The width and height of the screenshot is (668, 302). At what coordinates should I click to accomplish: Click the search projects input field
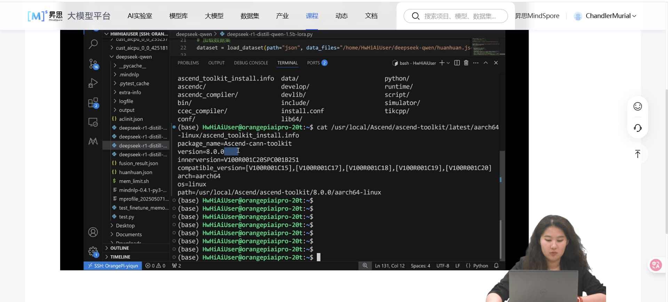click(460, 16)
